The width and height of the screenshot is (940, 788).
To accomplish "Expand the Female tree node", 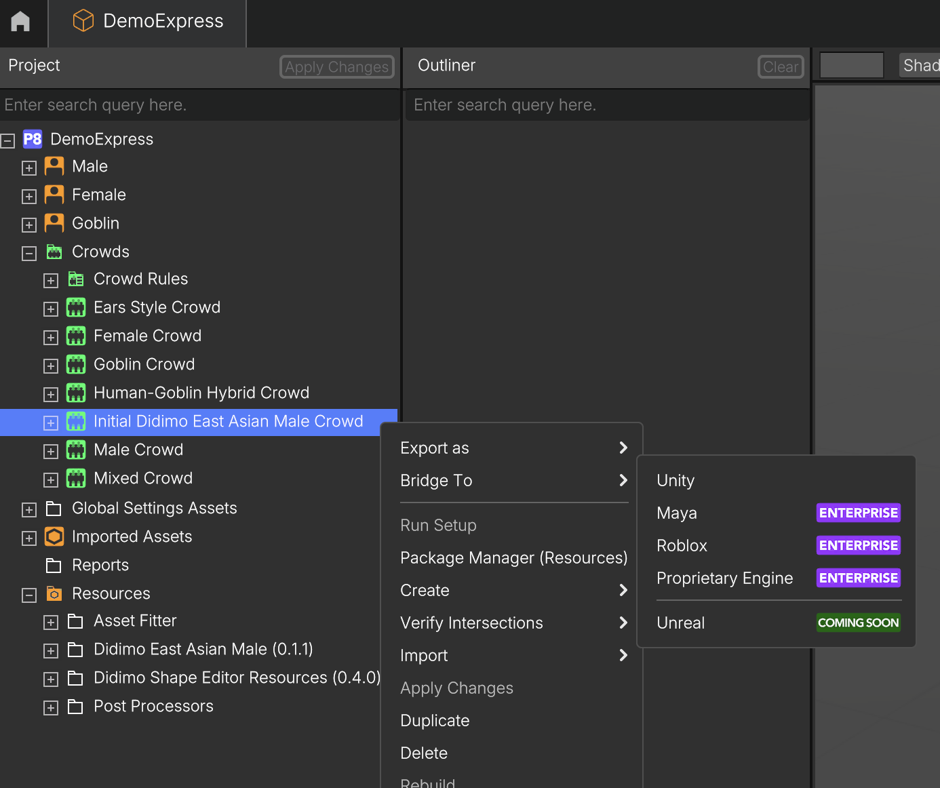I will pyautogui.click(x=29, y=197).
